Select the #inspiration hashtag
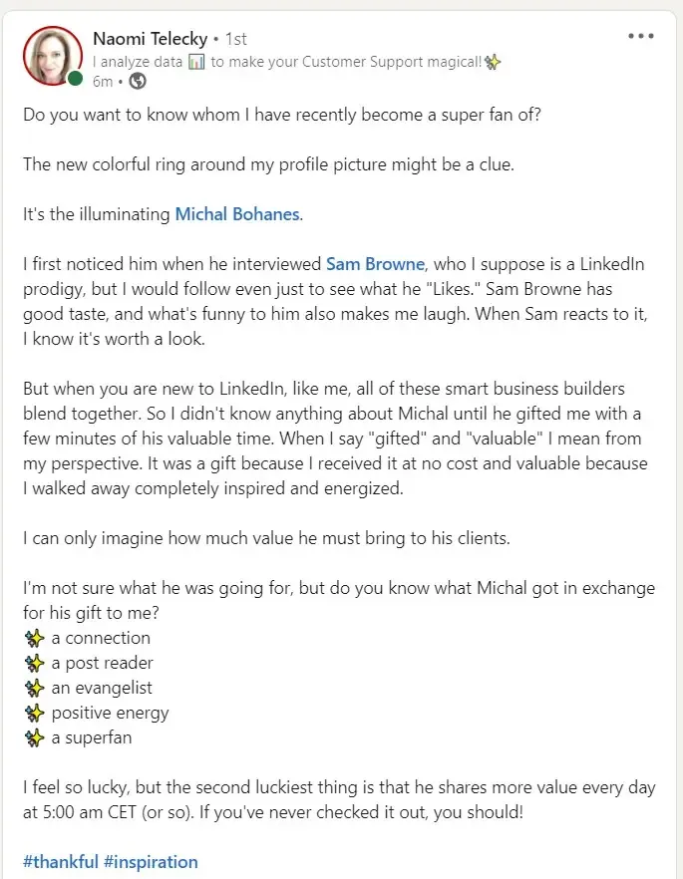The width and height of the screenshot is (683, 879). 151,862
